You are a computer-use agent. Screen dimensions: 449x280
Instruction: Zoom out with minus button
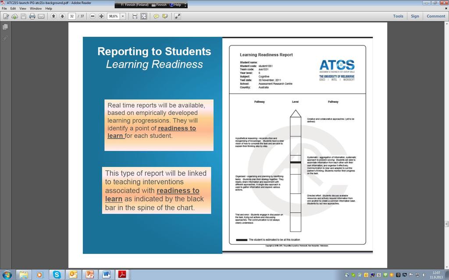[x=93, y=16]
